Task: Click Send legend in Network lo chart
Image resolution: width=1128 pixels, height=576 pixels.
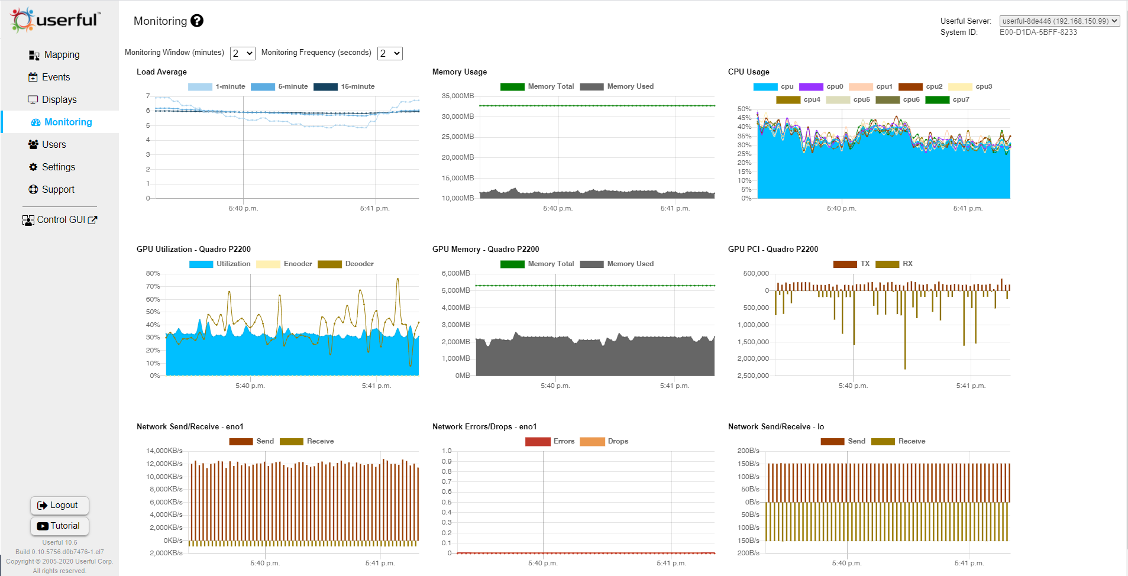Action: pos(843,441)
